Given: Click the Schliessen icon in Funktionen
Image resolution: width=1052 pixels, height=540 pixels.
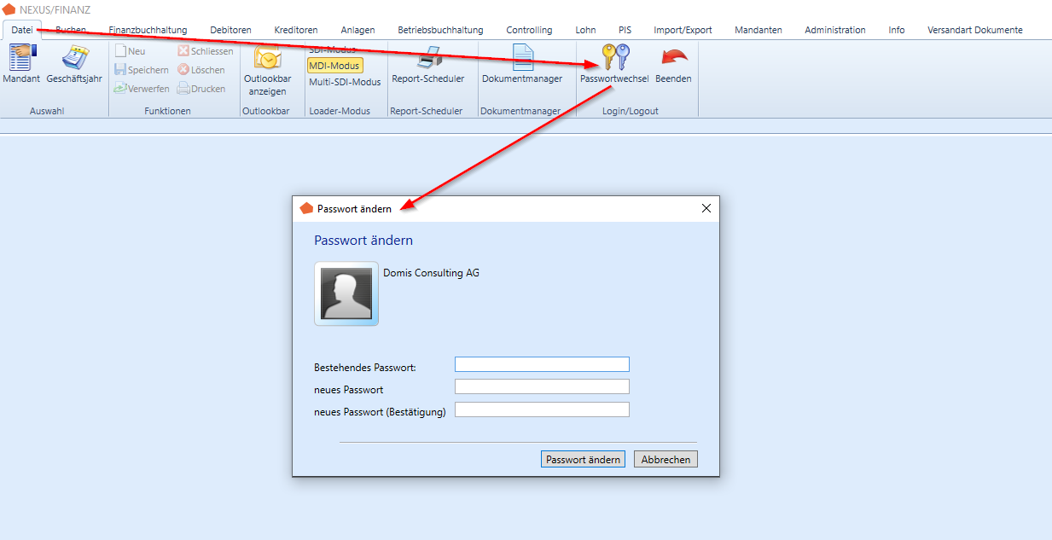Looking at the screenshot, I should (x=183, y=51).
